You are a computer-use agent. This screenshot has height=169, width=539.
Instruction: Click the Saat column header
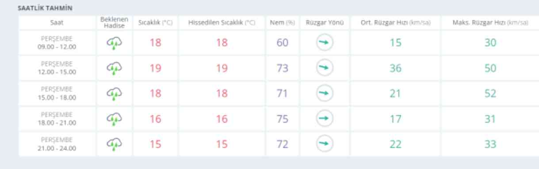tap(57, 23)
